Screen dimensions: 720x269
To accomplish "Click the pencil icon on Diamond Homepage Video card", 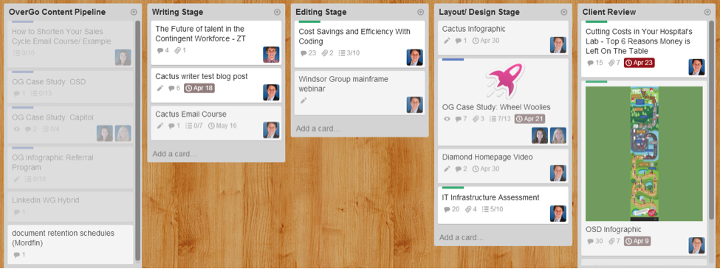I will pos(447,168).
